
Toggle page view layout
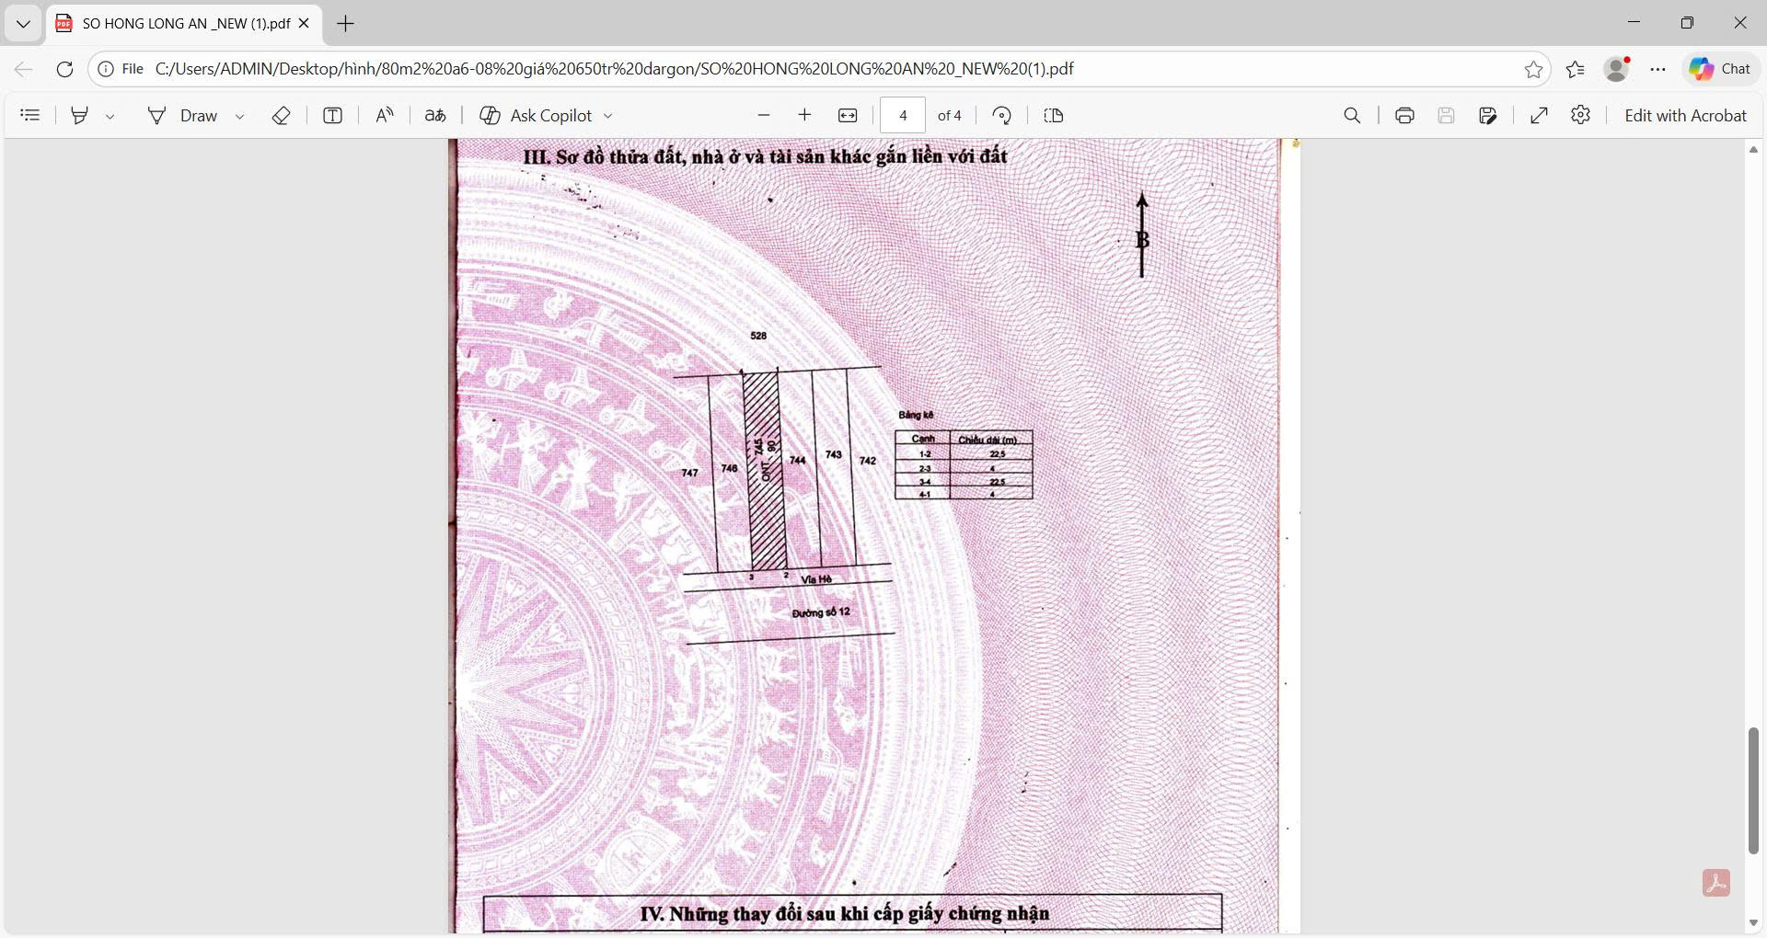point(1054,116)
